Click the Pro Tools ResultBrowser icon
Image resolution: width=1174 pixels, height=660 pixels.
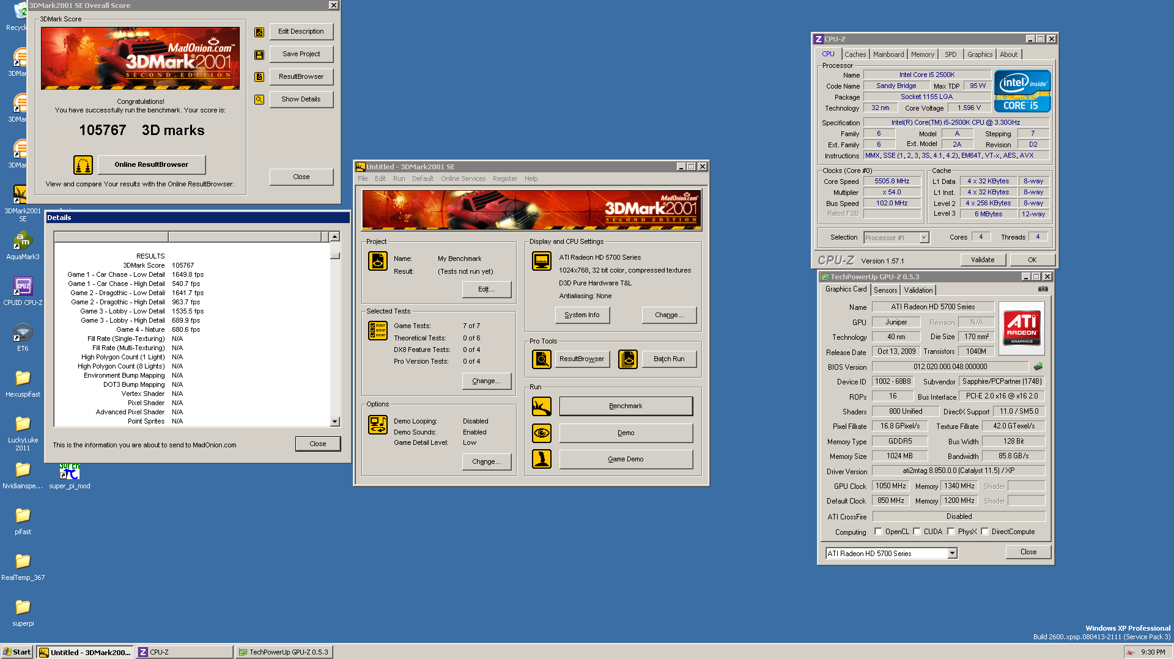click(x=542, y=359)
